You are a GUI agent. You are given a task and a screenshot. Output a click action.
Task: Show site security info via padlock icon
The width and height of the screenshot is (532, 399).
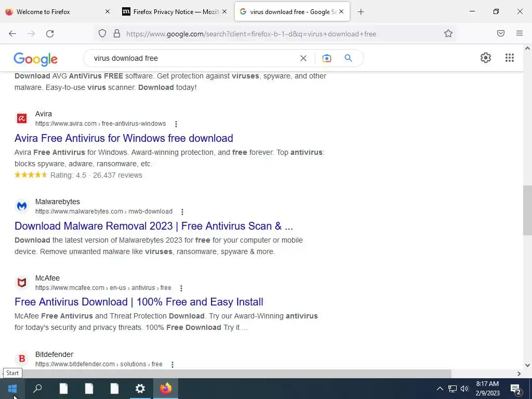click(117, 33)
